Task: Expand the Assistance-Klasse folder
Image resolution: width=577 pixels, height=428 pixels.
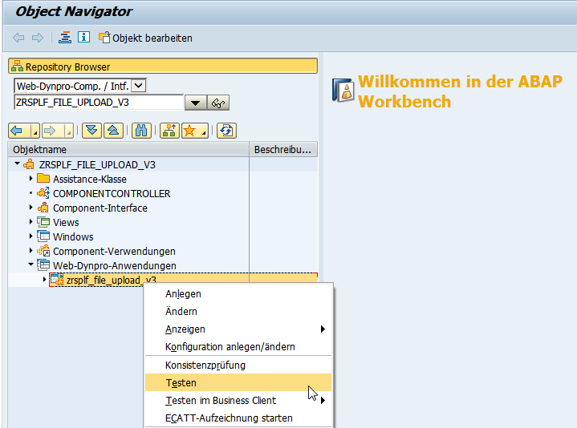Action: coord(31,179)
